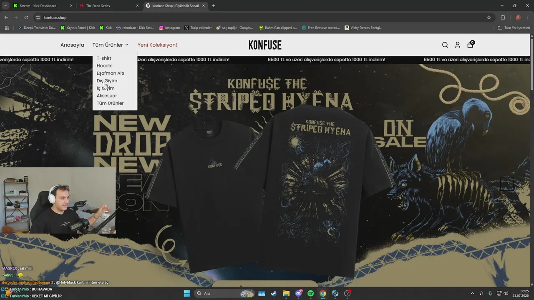Image resolution: width=534 pixels, height=300 pixels.
Task: Select İç Giyim from the dropdown
Action: (106, 88)
